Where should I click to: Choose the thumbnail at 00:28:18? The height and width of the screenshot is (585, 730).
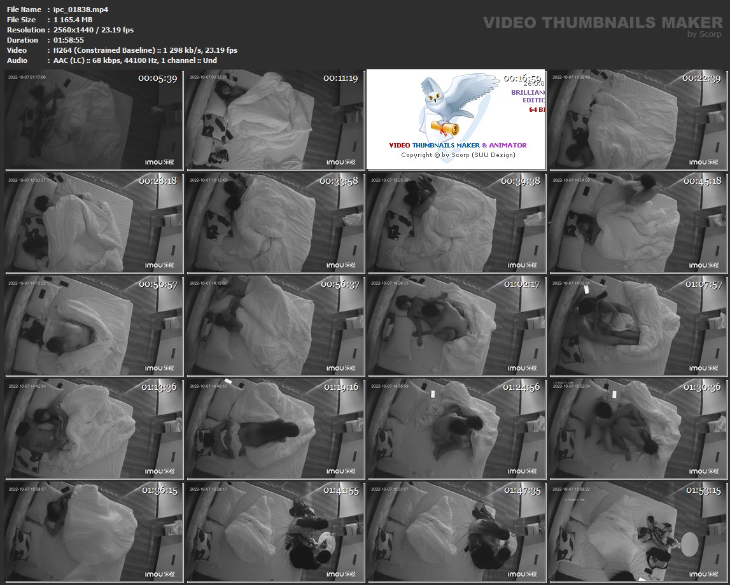tap(94, 223)
